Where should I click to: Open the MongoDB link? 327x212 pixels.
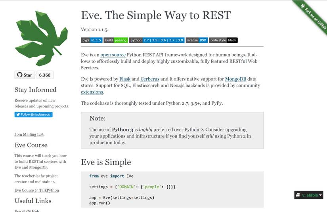pyautogui.click(x=236, y=79)
